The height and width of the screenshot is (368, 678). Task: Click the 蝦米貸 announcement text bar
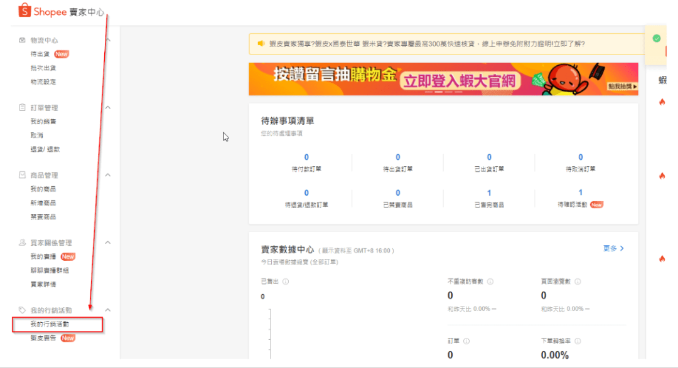click(447, 44)
